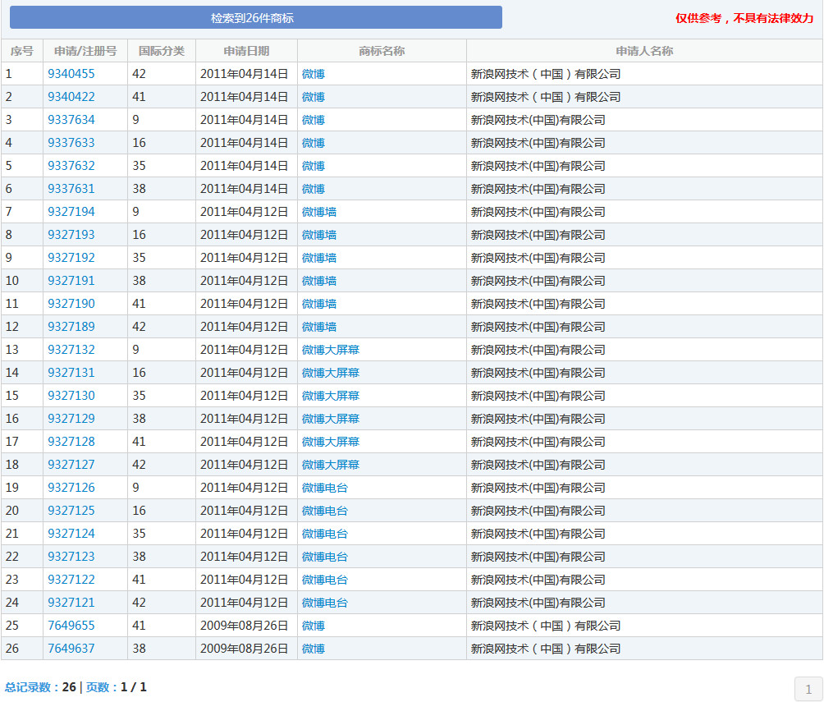Click the 商标名称 column header

point(382,51)
